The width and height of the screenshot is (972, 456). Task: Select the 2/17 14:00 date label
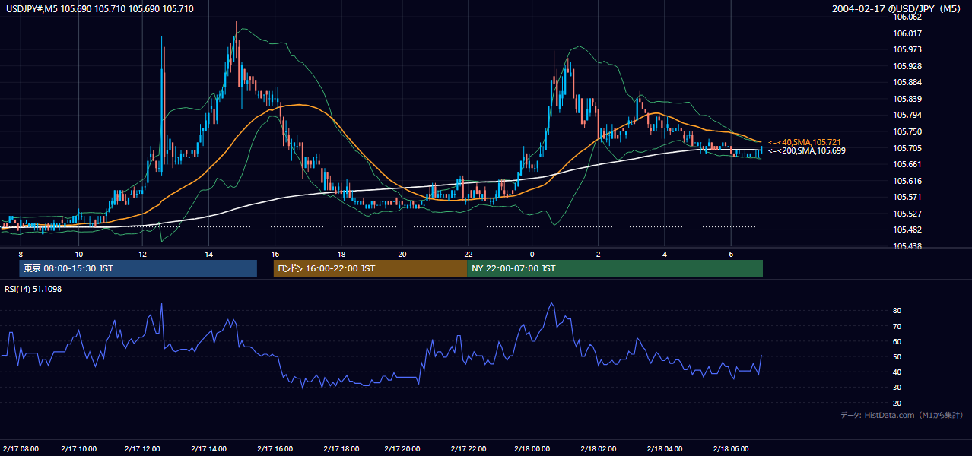[x=208, y=448]
